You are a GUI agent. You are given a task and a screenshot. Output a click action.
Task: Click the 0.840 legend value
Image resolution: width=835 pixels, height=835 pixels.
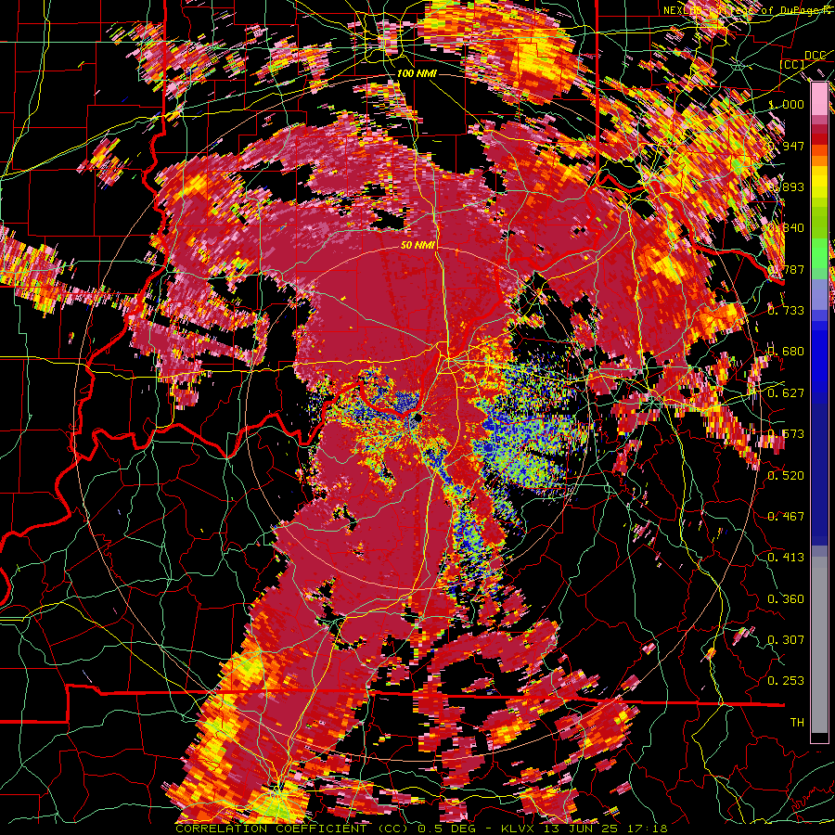click(x=786, y=228)
